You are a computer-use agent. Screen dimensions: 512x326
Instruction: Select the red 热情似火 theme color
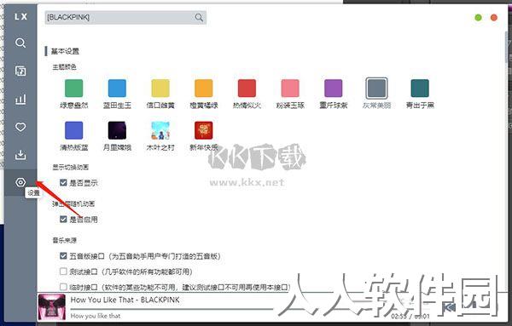point(247,88)
